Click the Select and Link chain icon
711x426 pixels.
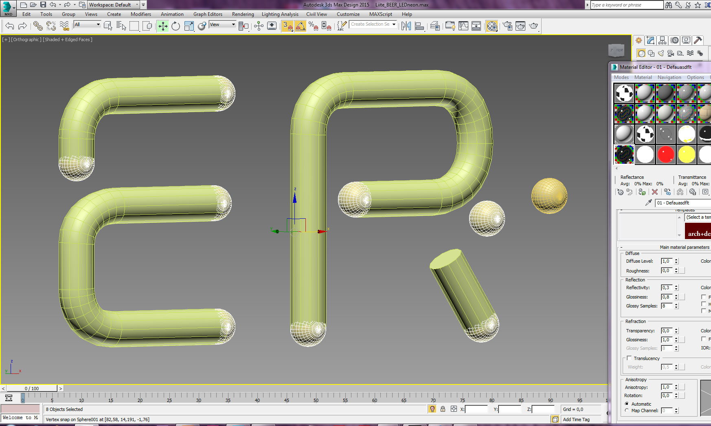[x=38, y=26]
